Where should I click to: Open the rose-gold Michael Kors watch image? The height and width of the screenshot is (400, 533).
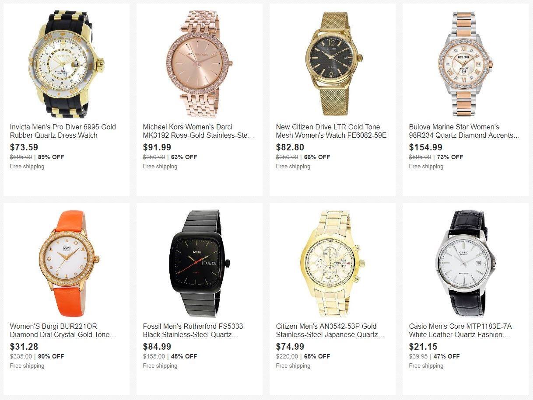[200, 63]
